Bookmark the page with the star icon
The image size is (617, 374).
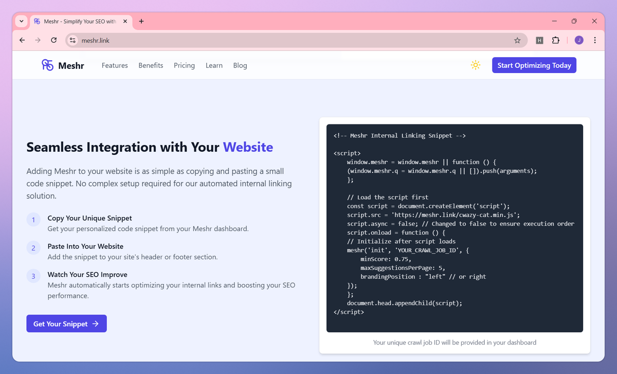tap(518, 40)
